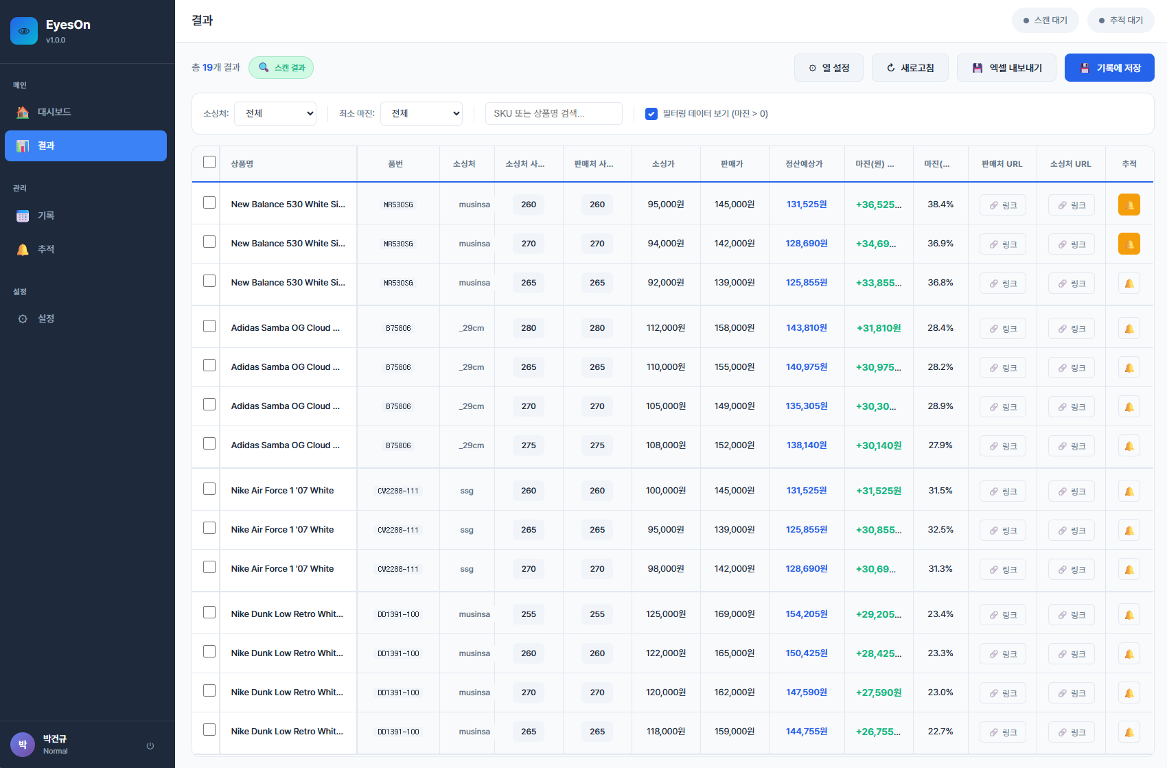
Task: Open the 기록 history page in sidebar
Action: click(x=46, y=216)
